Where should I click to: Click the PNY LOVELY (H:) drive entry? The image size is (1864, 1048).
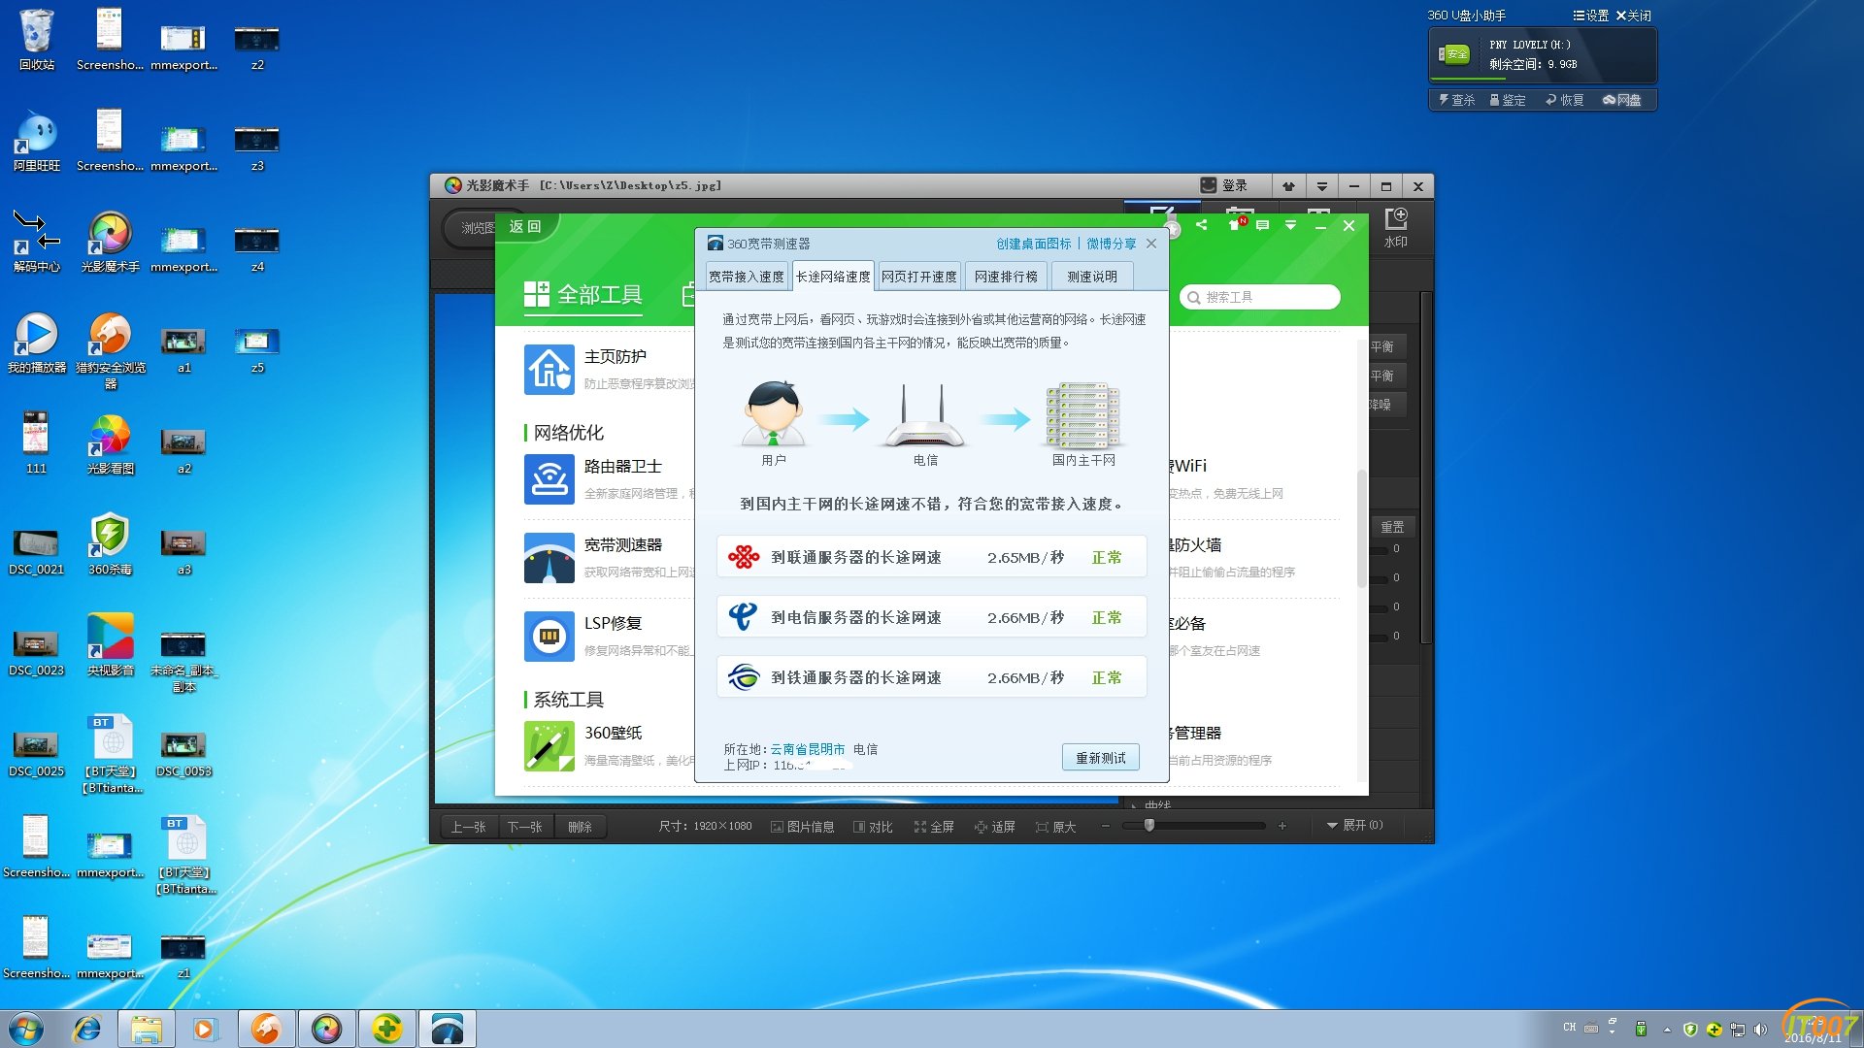1542,54
